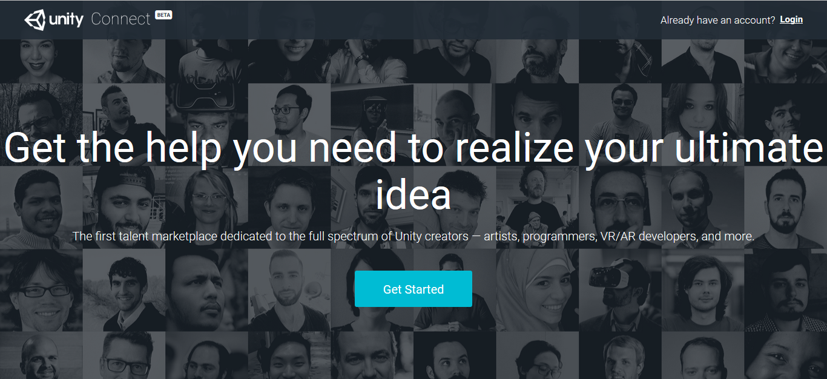Click the hand wearing wristwatch photo
Screen dimensions: 827x379
click(372, 61)
